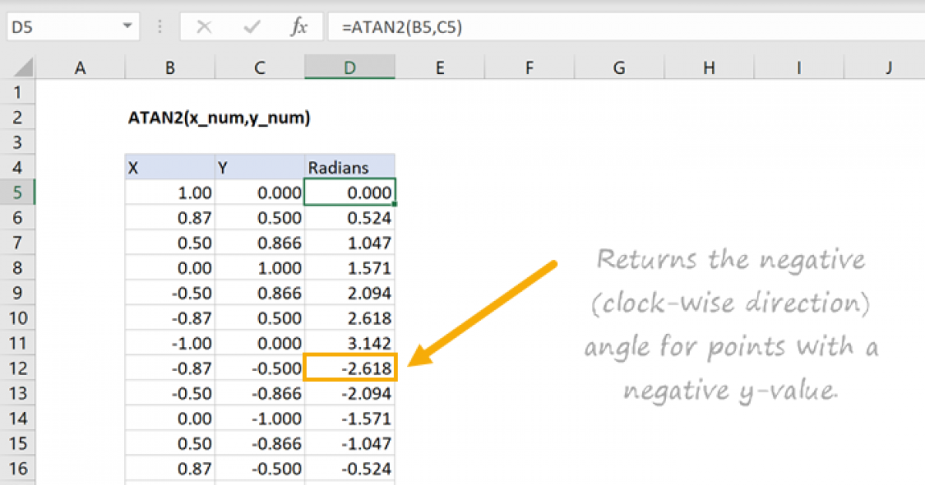The width and height of the screenshot is (925, 485).
Task: Open the Name Box dropdown arrow
Action: (127, 27)
